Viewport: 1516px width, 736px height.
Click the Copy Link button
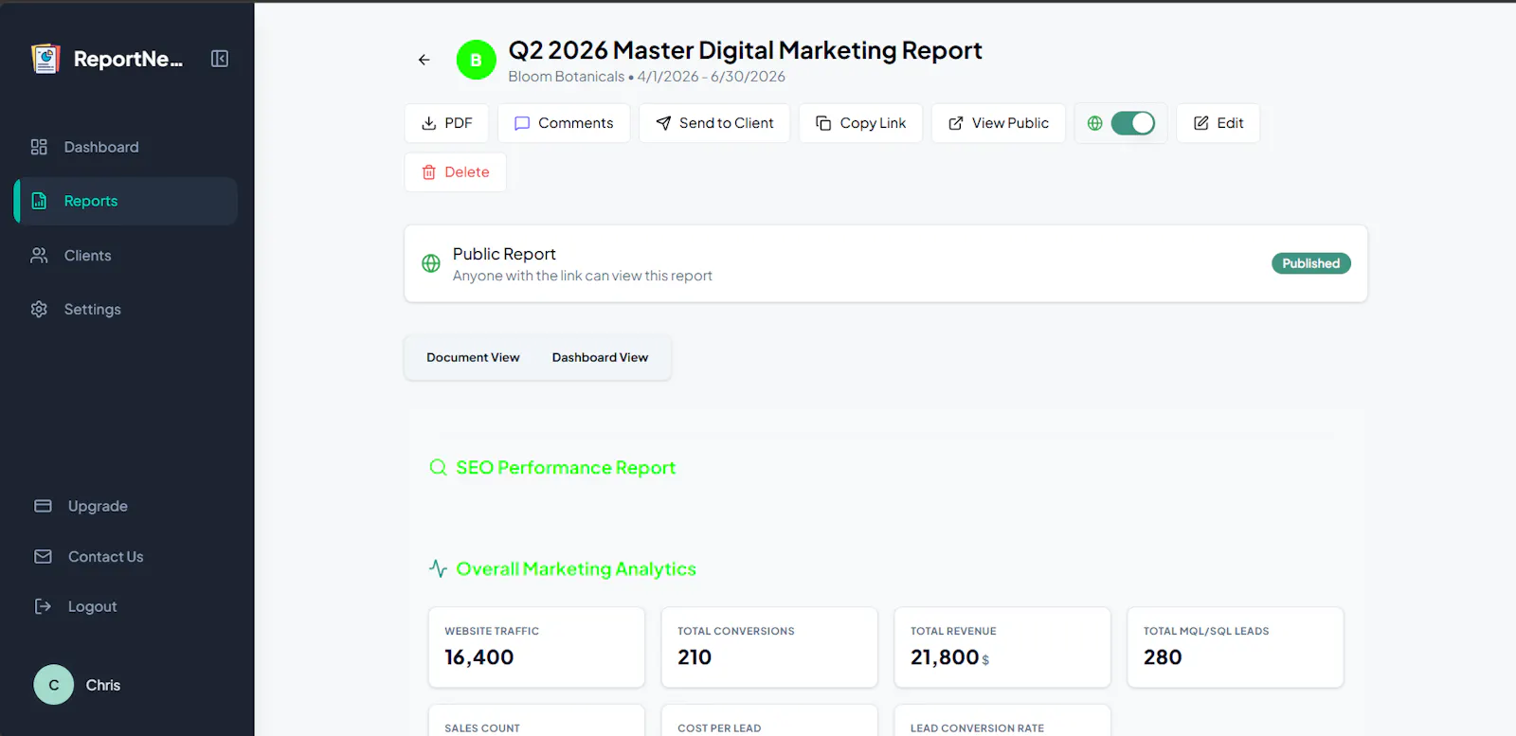[860, 123]
